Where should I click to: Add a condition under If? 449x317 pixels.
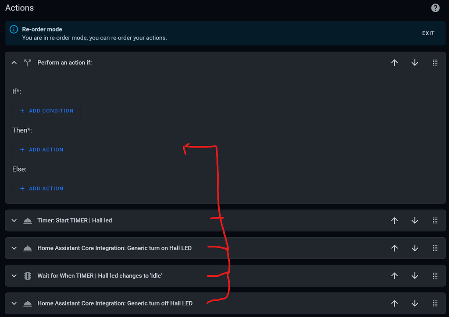[x=46, y=111]
